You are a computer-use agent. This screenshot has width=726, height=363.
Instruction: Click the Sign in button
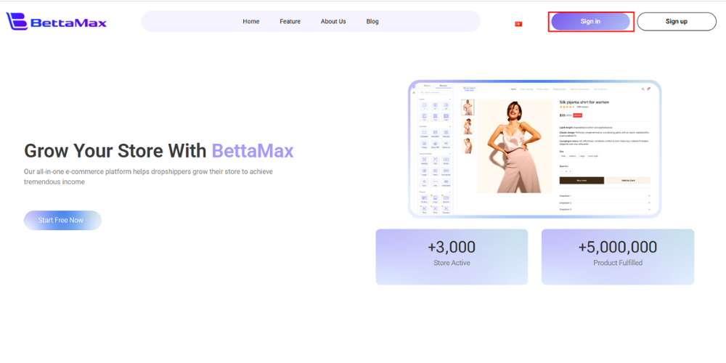(x=590, y=22)
